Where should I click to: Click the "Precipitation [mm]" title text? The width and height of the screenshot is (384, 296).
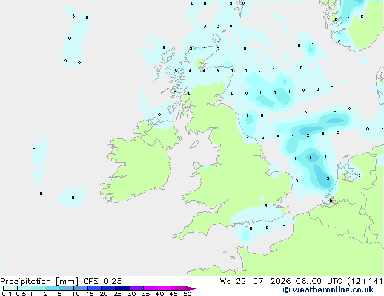tap(39, 282)
